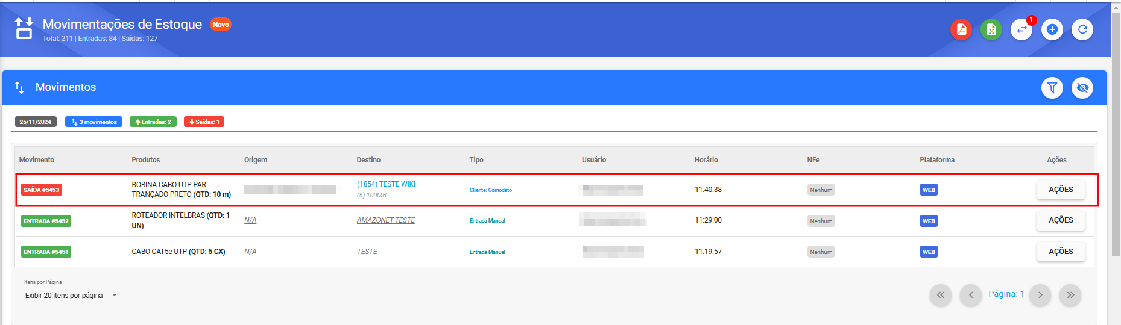Image resolution: width=1121 pixels, height=325 pixels.
Task: Export movements to Excel spreadsheet
Action: (991, 29)
